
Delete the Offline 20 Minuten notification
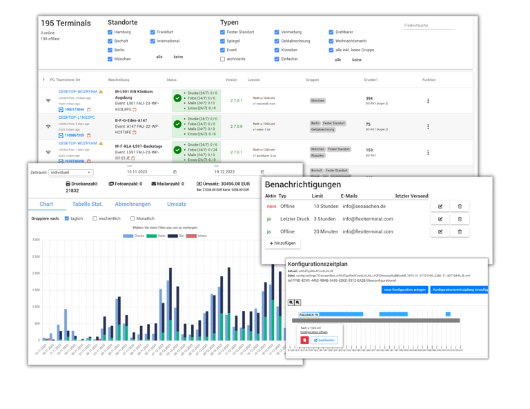[460, 231]
